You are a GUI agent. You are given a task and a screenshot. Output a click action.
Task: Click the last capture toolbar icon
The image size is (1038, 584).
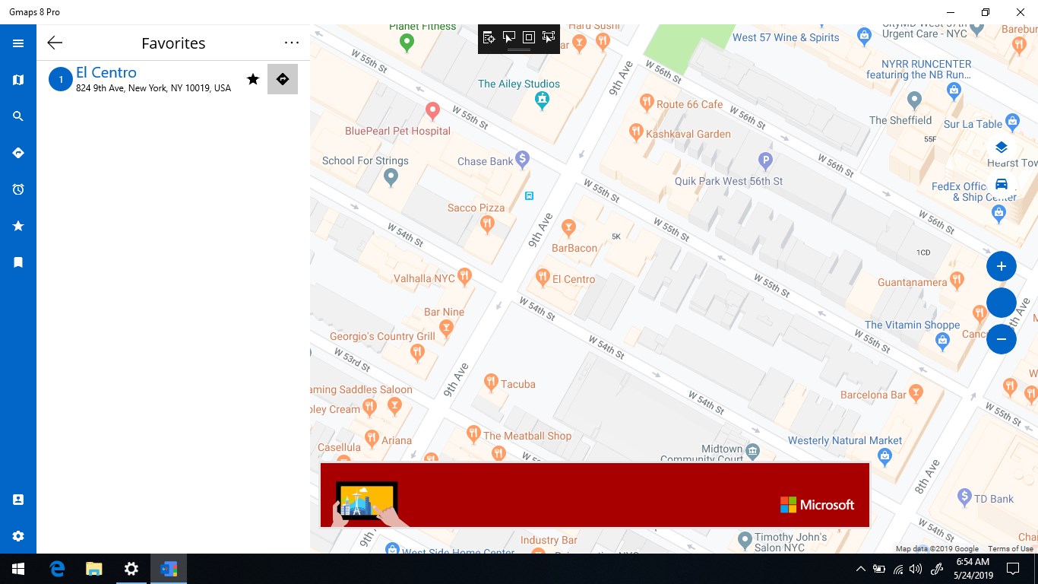click(549, 37)
